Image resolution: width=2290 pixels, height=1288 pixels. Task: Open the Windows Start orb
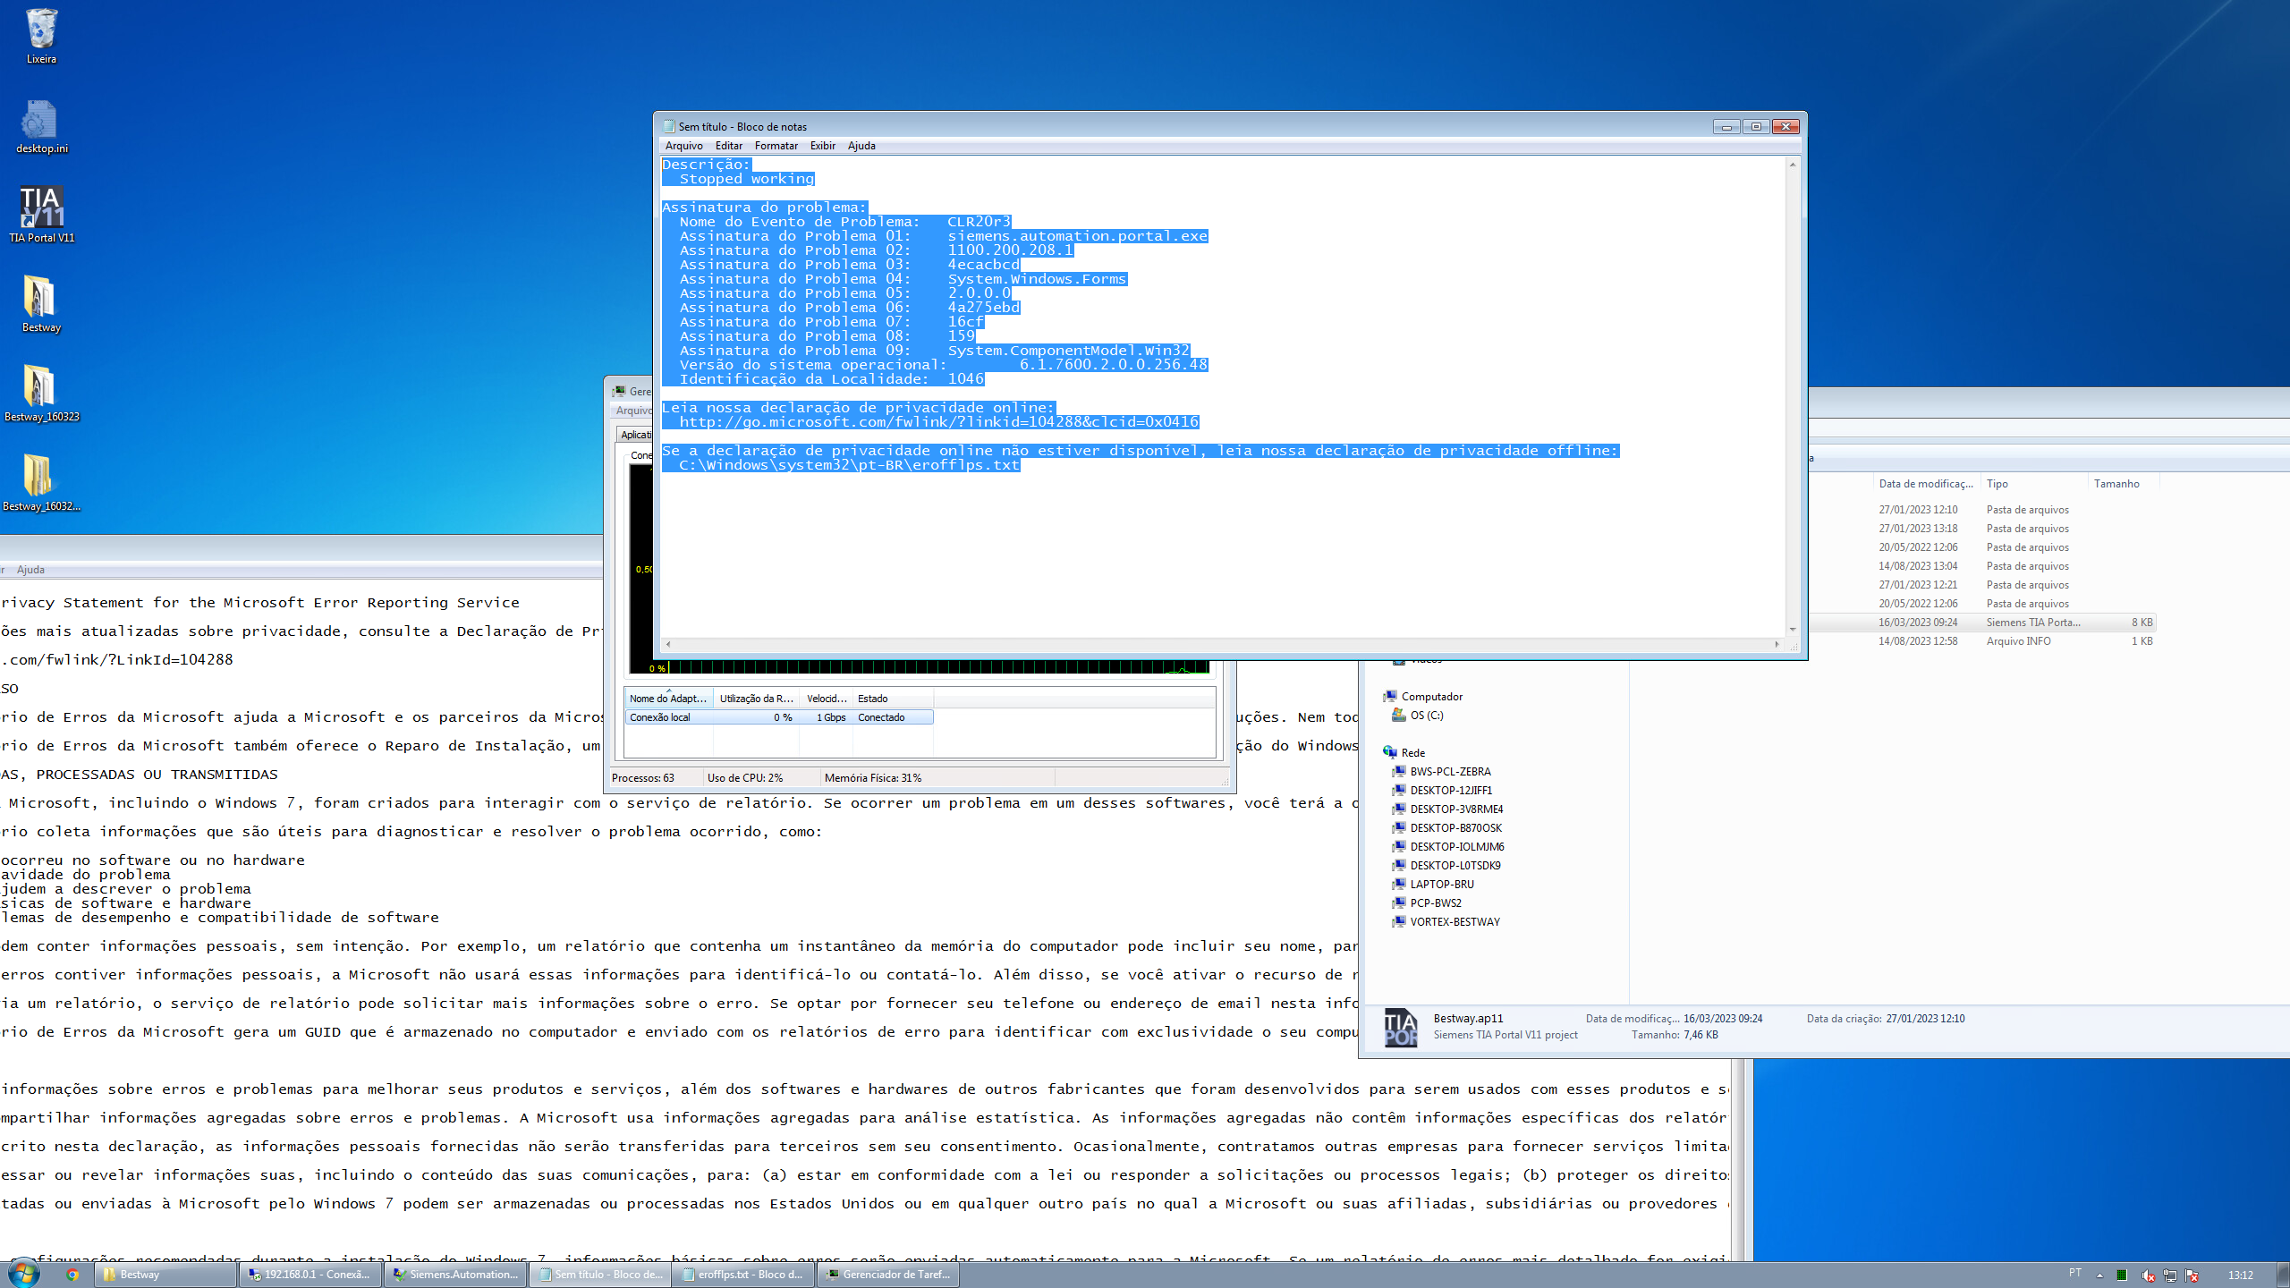[24, 1274]
